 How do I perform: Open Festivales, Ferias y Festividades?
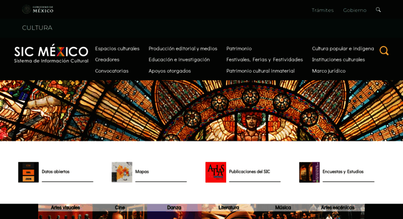tap(265, 60)
